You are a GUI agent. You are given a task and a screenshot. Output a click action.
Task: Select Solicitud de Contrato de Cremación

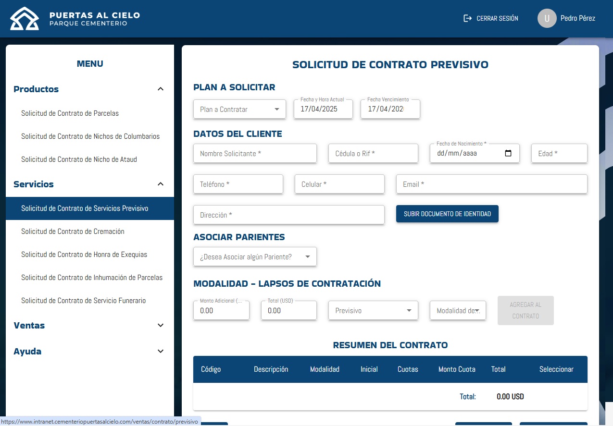pyautogui.click(x=73, y=231)
